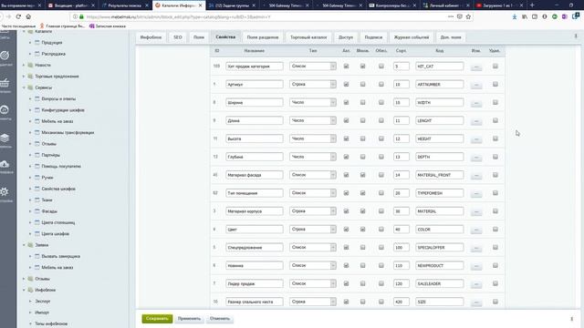Open the page actions three-dots icon in address bar

click(451, 16)
